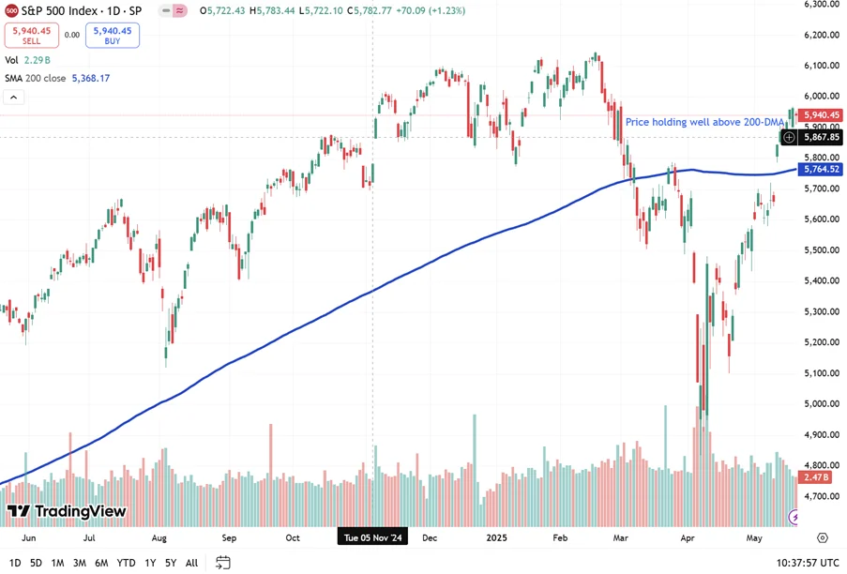Click the crosshair plus icon on price axis
Viewport: 847px width, 574px height.
[x=790, y=137]
